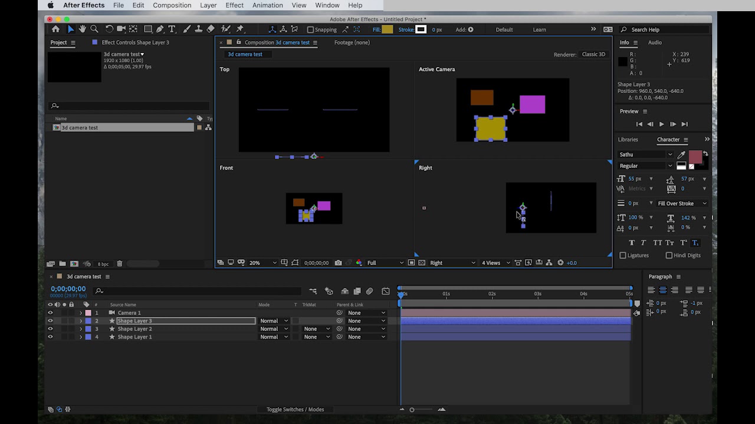Take a snapshot with the camera icon
The width and height of the screenshot is (755, 424).
pos(338,263)
